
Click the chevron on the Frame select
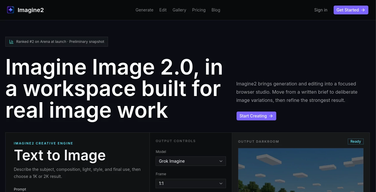click(221, 183)
